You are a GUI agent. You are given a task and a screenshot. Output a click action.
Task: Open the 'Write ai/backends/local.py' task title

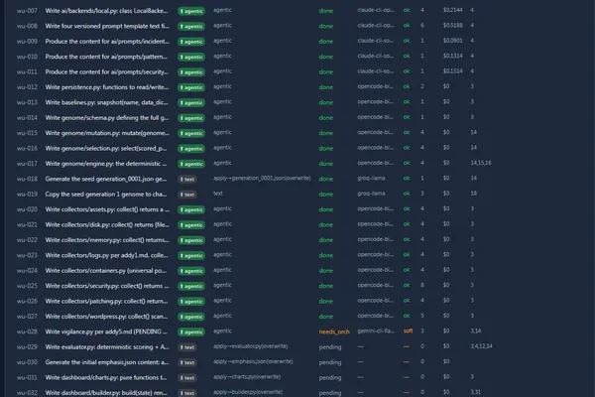click(x=106, y=11)
